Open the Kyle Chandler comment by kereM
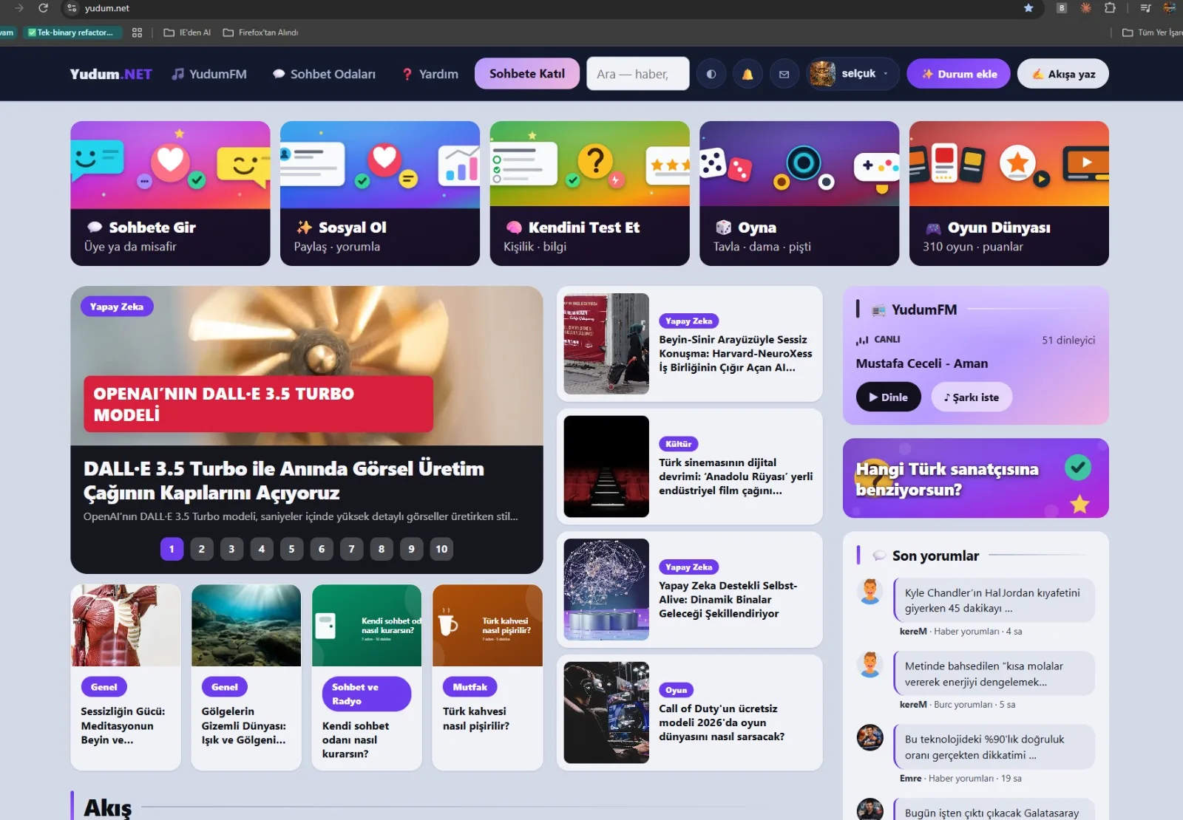Image resolution: width=1183 pixels, height=820 pixels. coord(994,600)
